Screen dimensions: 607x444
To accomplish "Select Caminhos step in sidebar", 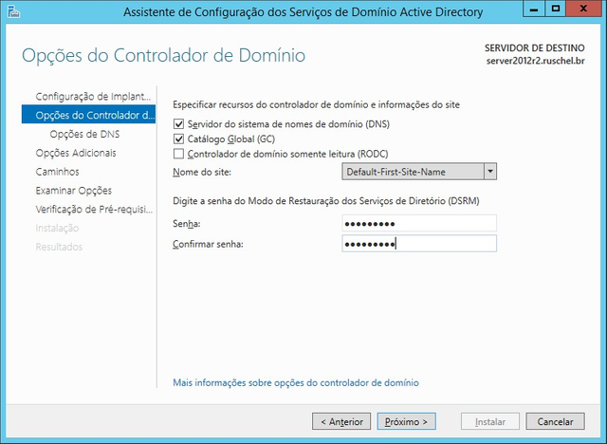I will [x=57, y=172].
